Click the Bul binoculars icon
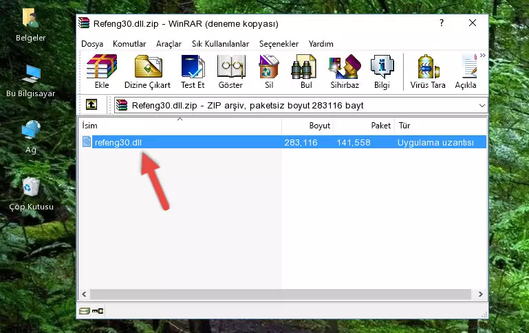 303,67
